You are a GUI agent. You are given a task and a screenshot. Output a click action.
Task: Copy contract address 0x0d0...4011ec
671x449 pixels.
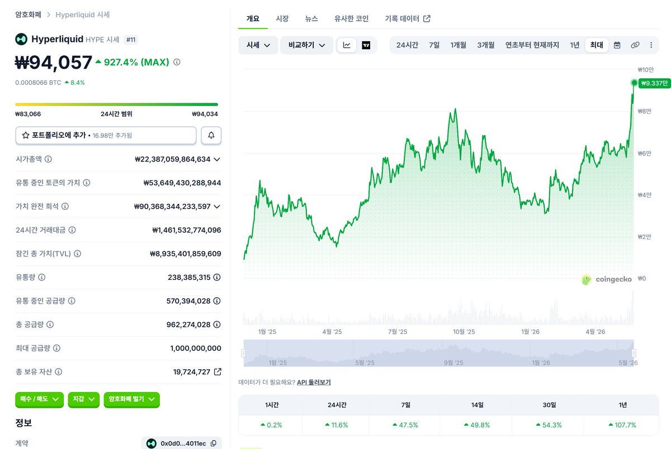click(x=213, y=443)
